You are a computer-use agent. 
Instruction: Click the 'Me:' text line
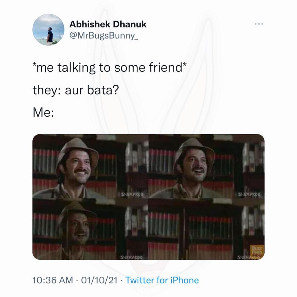pyautogui.click(x=43, y=112)
